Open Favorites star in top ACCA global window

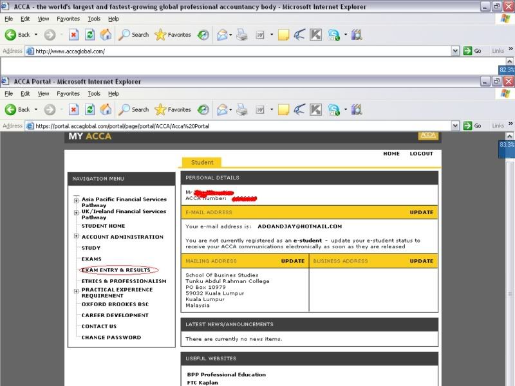[x=173, y=35]
